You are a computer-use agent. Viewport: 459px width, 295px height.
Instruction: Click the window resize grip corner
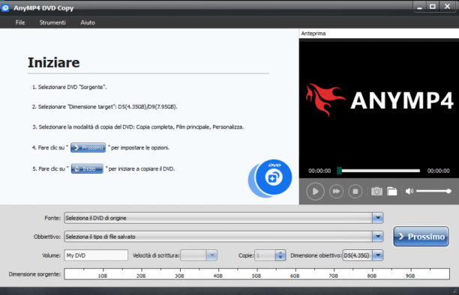(x=454, y=291)
